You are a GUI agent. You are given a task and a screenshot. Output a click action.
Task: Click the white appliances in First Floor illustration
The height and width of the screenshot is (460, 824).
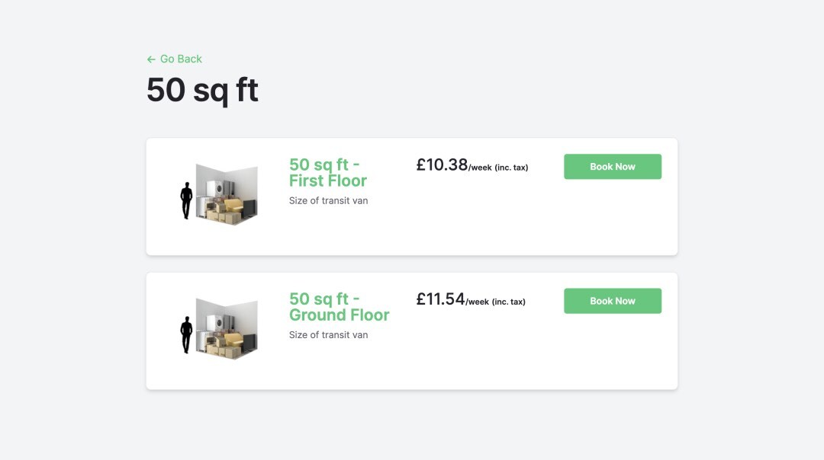tap(219, 188)
